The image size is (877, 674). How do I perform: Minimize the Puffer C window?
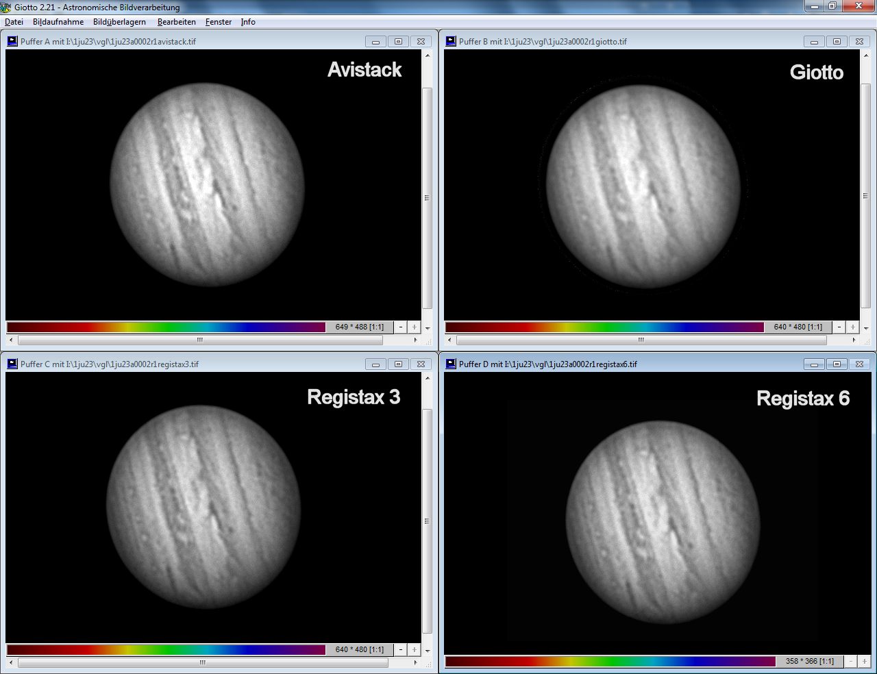375,364
